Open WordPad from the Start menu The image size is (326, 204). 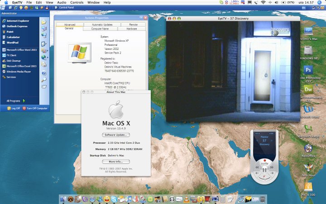click(x=10, y=43)
